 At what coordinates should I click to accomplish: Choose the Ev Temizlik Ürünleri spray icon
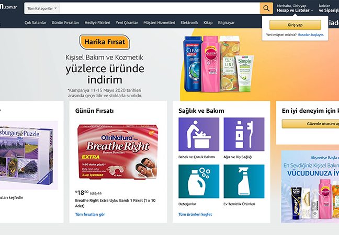point(244,181)
